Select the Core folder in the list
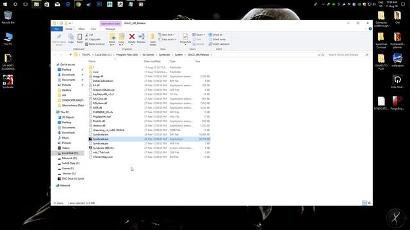Viewport: 410px width, 230px height. point(95,72)
